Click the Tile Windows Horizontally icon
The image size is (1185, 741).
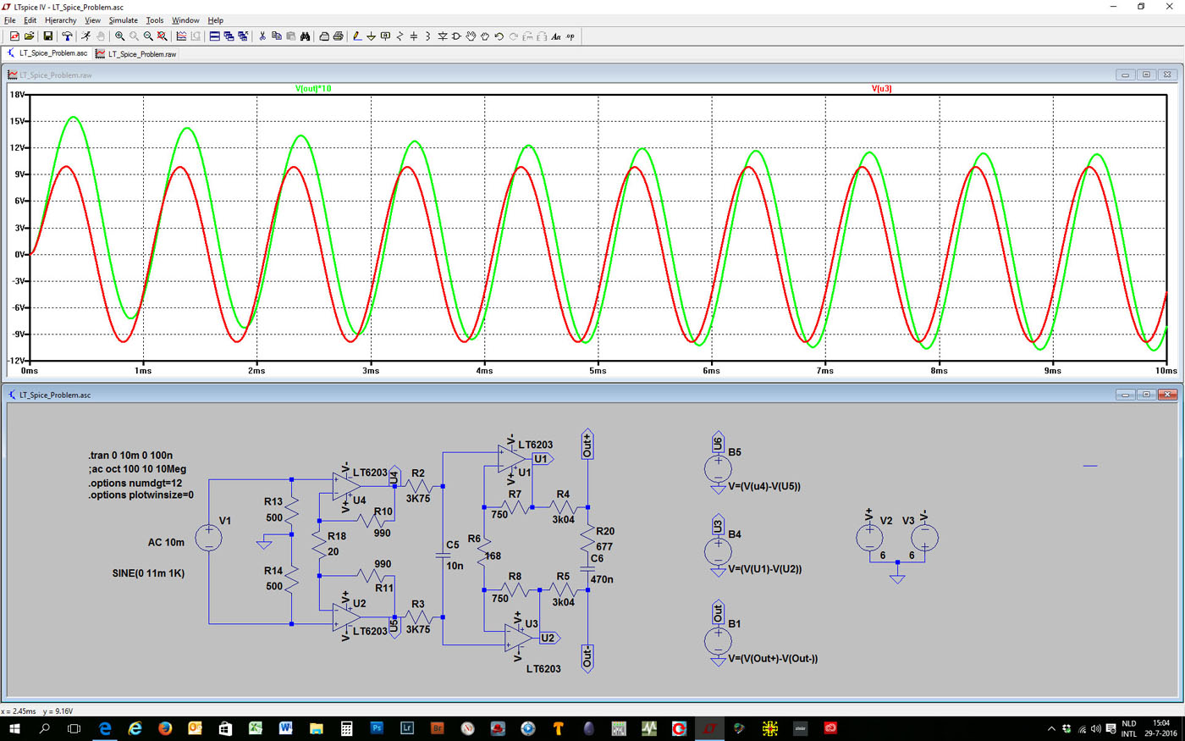215,36
